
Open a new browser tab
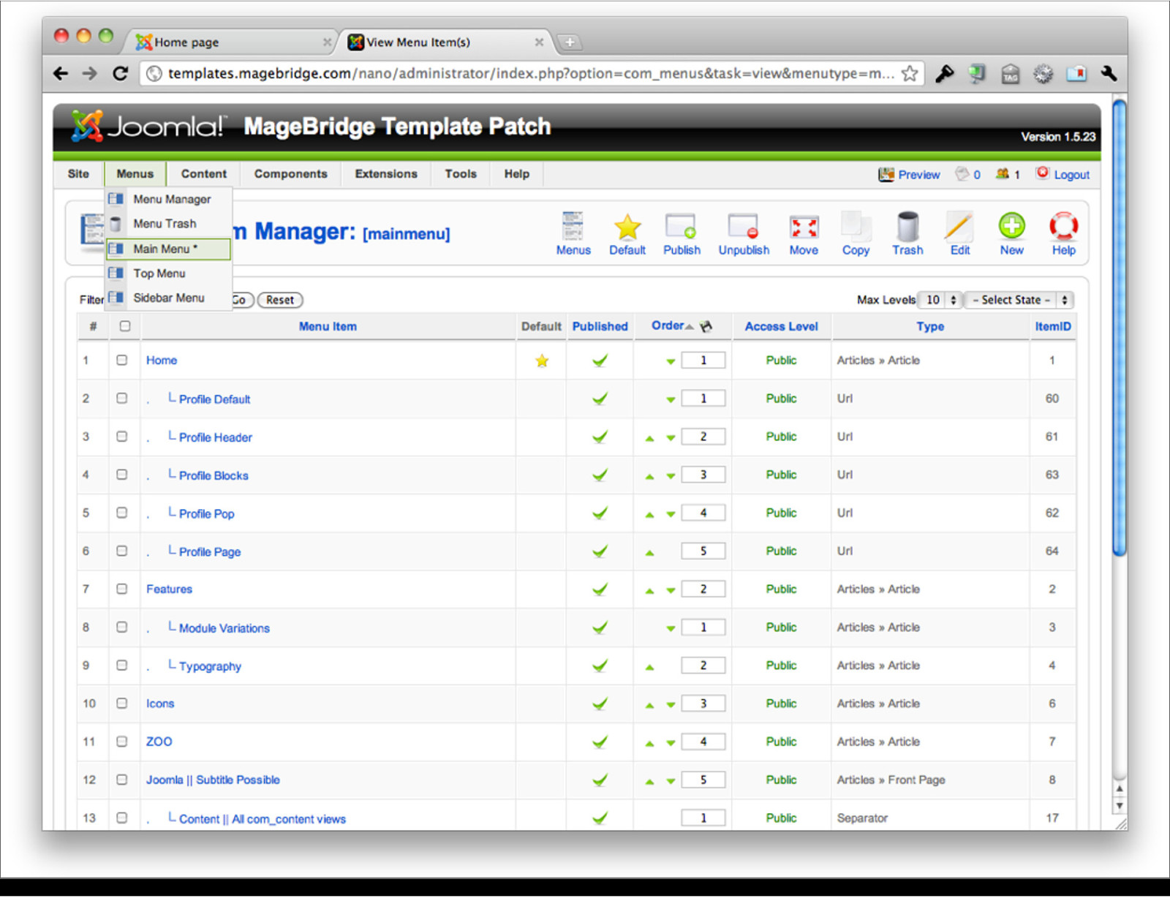[x=570, y=42]
